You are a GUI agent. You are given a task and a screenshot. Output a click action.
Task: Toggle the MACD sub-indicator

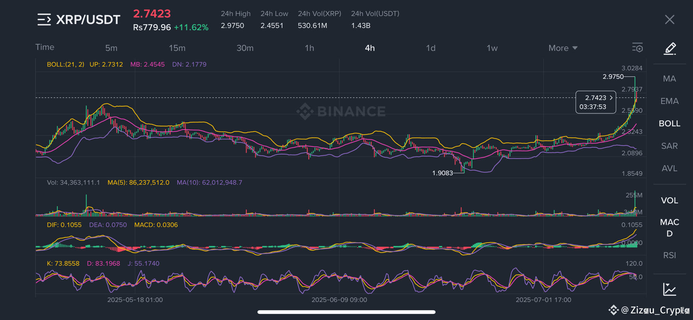coord(669,228)
